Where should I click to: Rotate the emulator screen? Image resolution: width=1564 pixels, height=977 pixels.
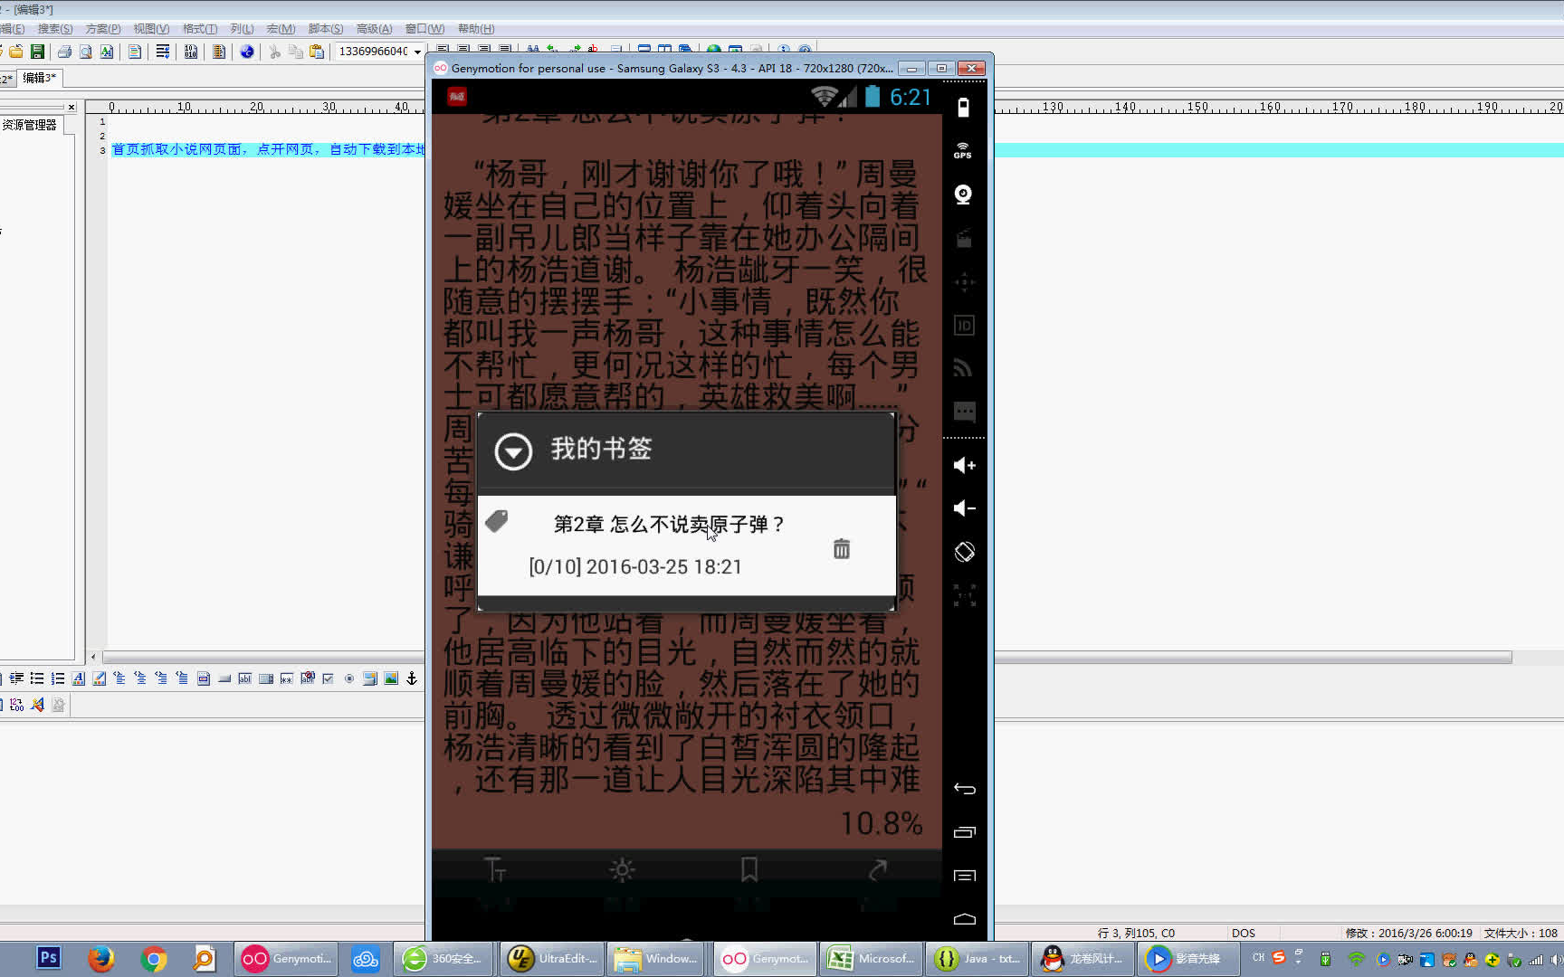[x=964, y=550]
